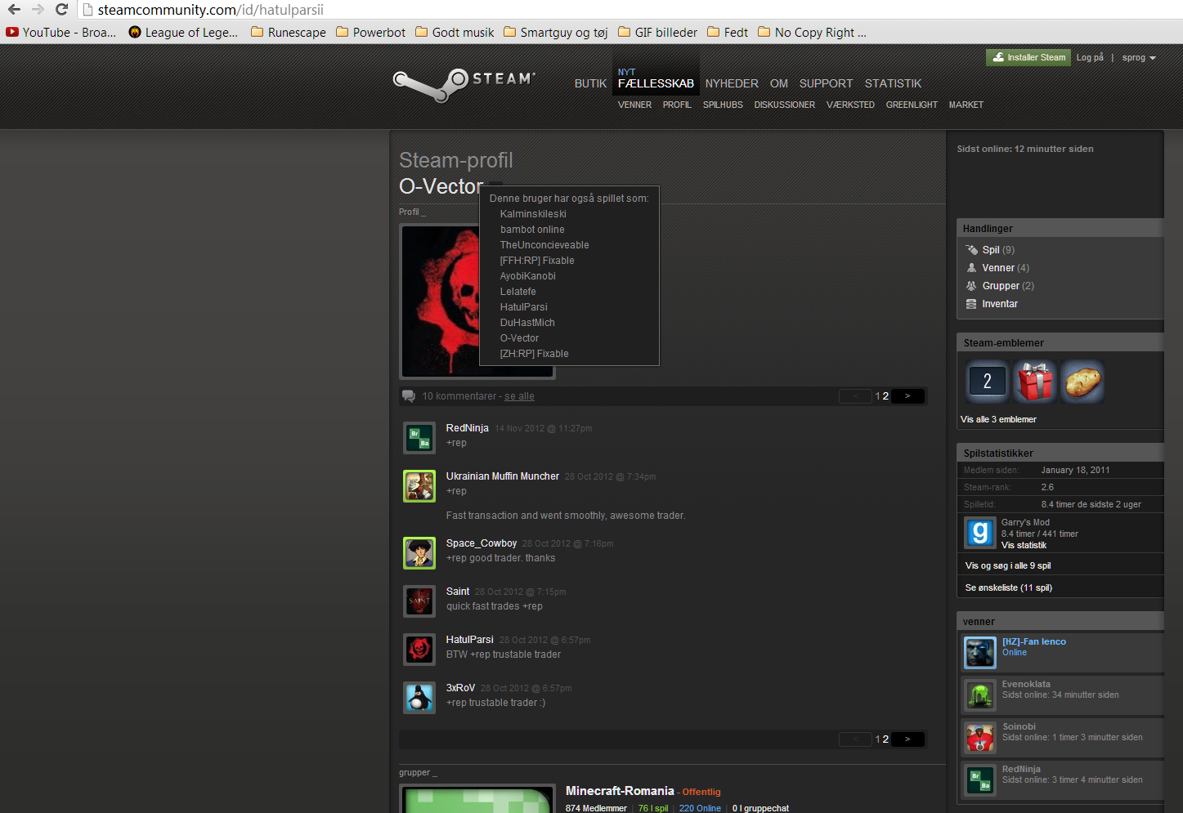Screen dimensions: 1183x813
Task: Click RedNinja friend avatar in venner
Action: coord(980,780)
